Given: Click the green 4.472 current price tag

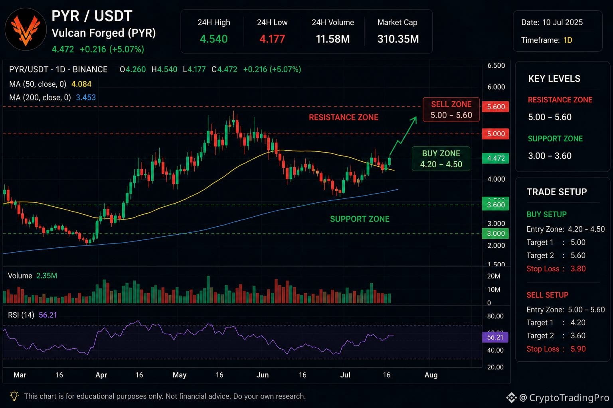Looking at the screenshot, I should coord(496,158).
